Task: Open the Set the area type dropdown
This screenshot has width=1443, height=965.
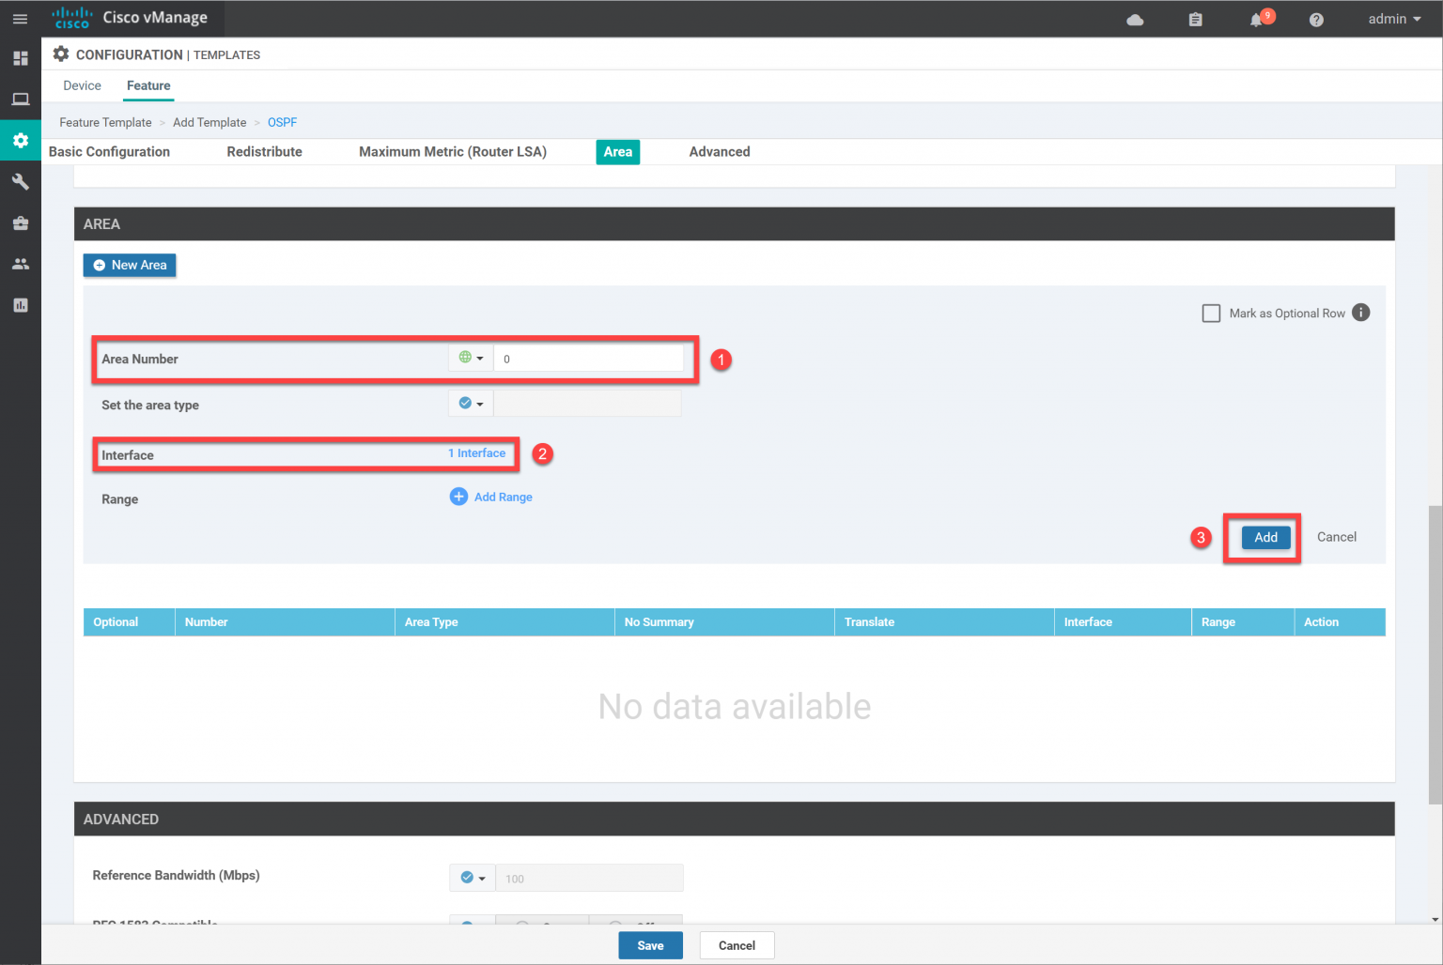Action: pos(470,403)
